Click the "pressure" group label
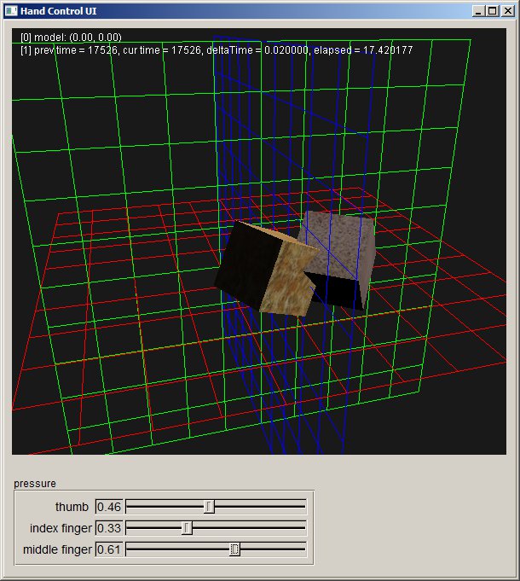Image resolution: width=520 pixels, height=581 pixels. (35, 484)
